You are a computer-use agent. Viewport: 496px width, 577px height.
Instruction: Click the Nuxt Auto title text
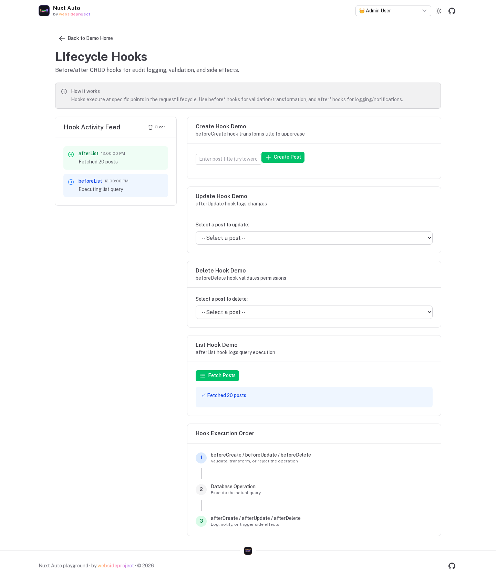click(x=66, y=8)
